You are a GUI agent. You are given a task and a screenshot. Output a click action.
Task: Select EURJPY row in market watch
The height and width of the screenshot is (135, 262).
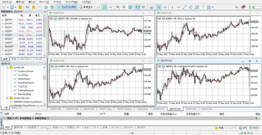click(x=9, y=35)
